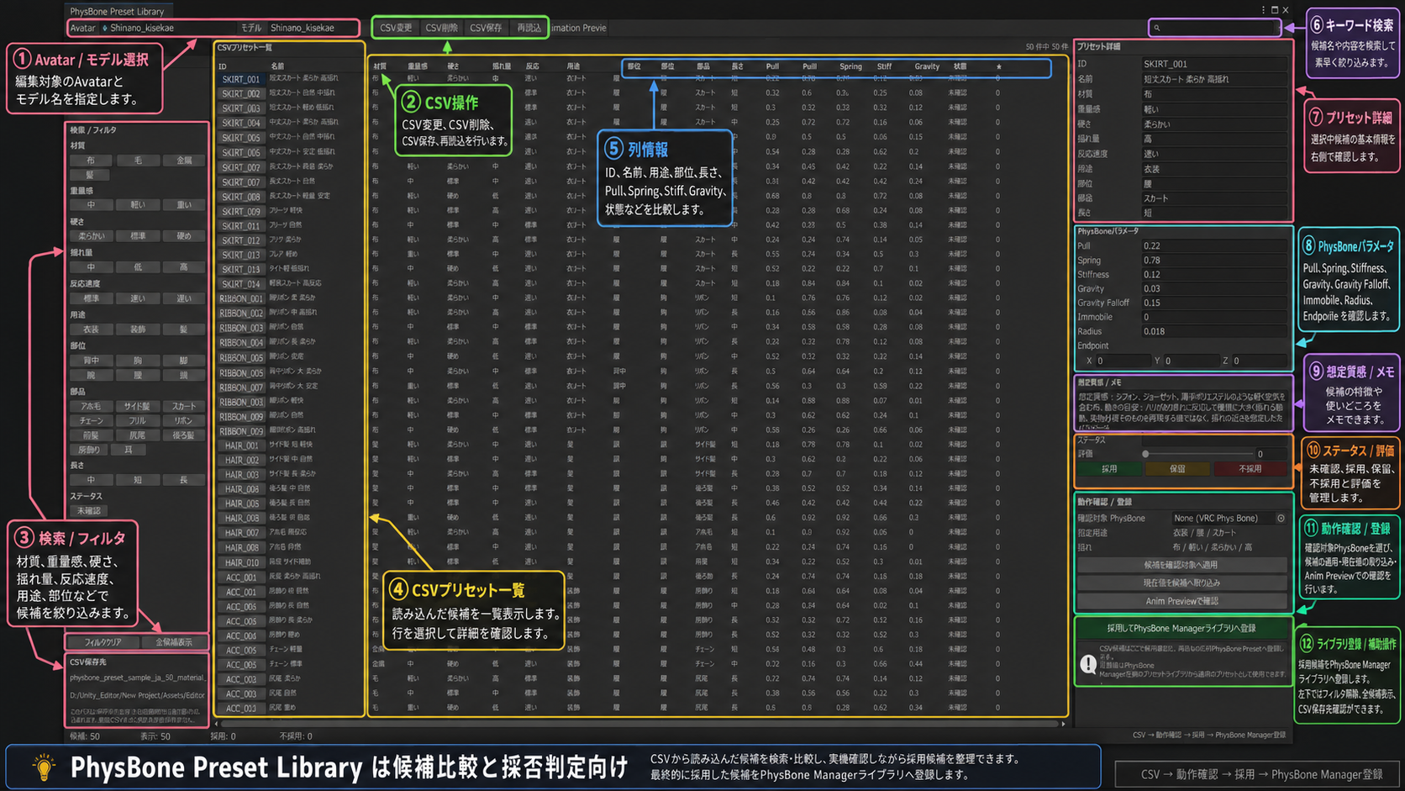
Task: Click the Radius value field 0.018
Action: pyautogui.click(x=1213, y=332)
